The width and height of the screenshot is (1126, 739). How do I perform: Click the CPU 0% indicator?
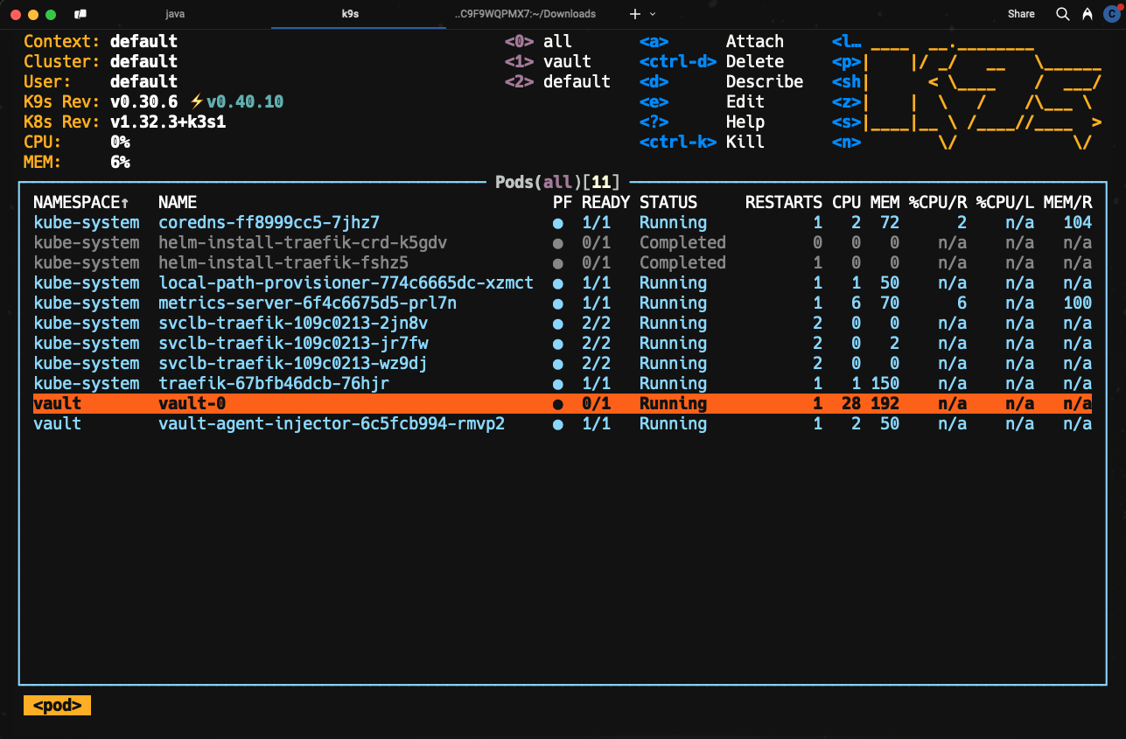click(77, 142)
